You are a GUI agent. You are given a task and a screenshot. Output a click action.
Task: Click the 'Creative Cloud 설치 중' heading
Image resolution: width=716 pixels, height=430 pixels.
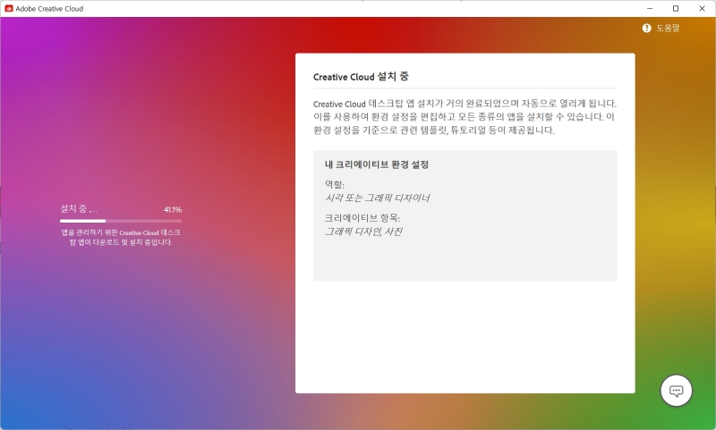pyautogui.click(x=361, y=77)
